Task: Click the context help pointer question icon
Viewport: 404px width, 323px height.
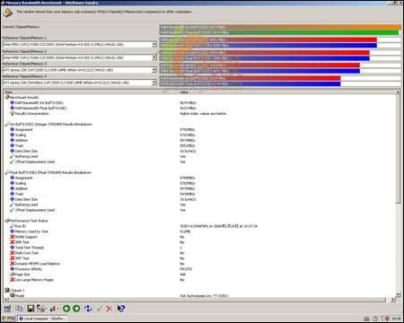Action: 121,309
